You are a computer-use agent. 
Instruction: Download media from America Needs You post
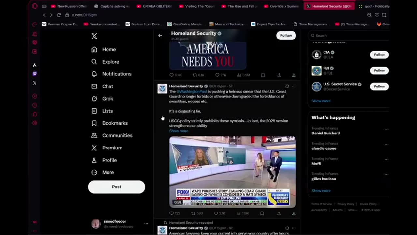294,75
